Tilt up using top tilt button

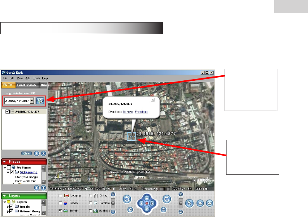point(181,194)
